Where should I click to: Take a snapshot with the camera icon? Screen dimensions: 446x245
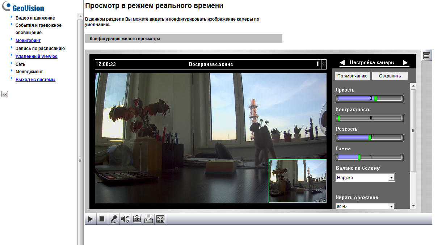click(137, 219)
